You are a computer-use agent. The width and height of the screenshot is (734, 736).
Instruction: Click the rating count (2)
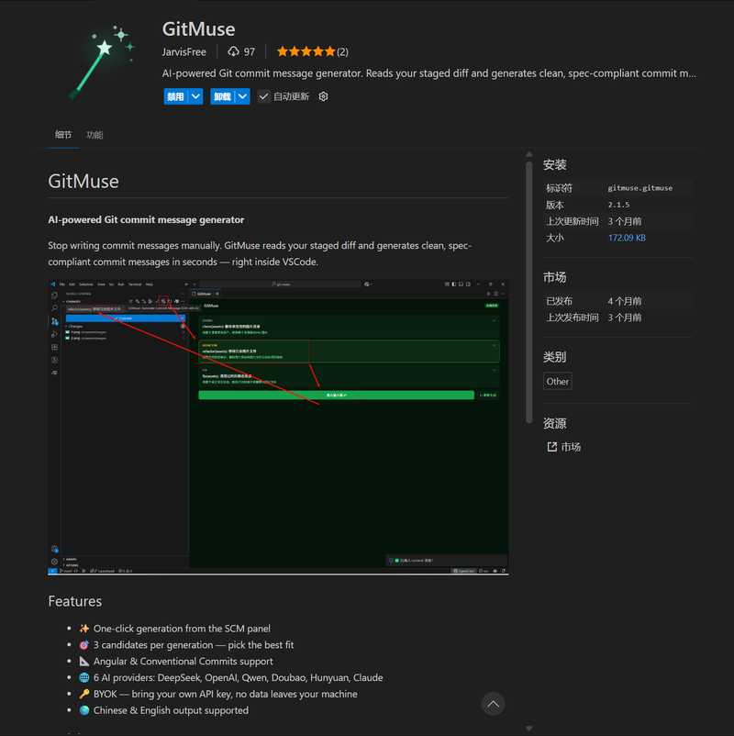pyautogui.click(x=342, y=52)
